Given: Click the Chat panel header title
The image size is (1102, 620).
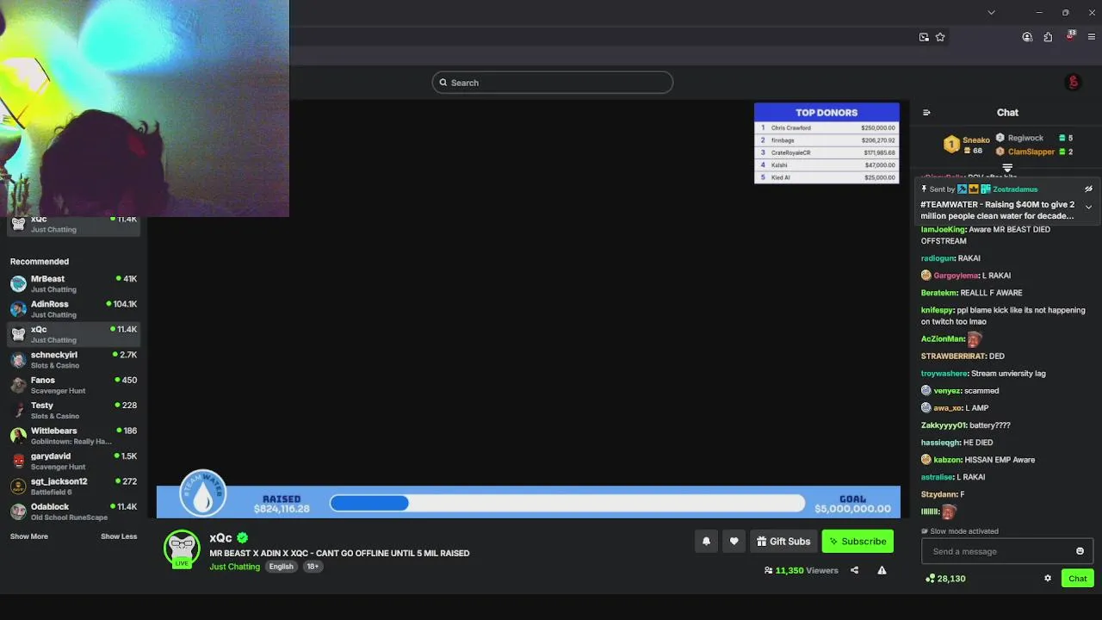Looking at the screenshot, I should (1007, 112).
